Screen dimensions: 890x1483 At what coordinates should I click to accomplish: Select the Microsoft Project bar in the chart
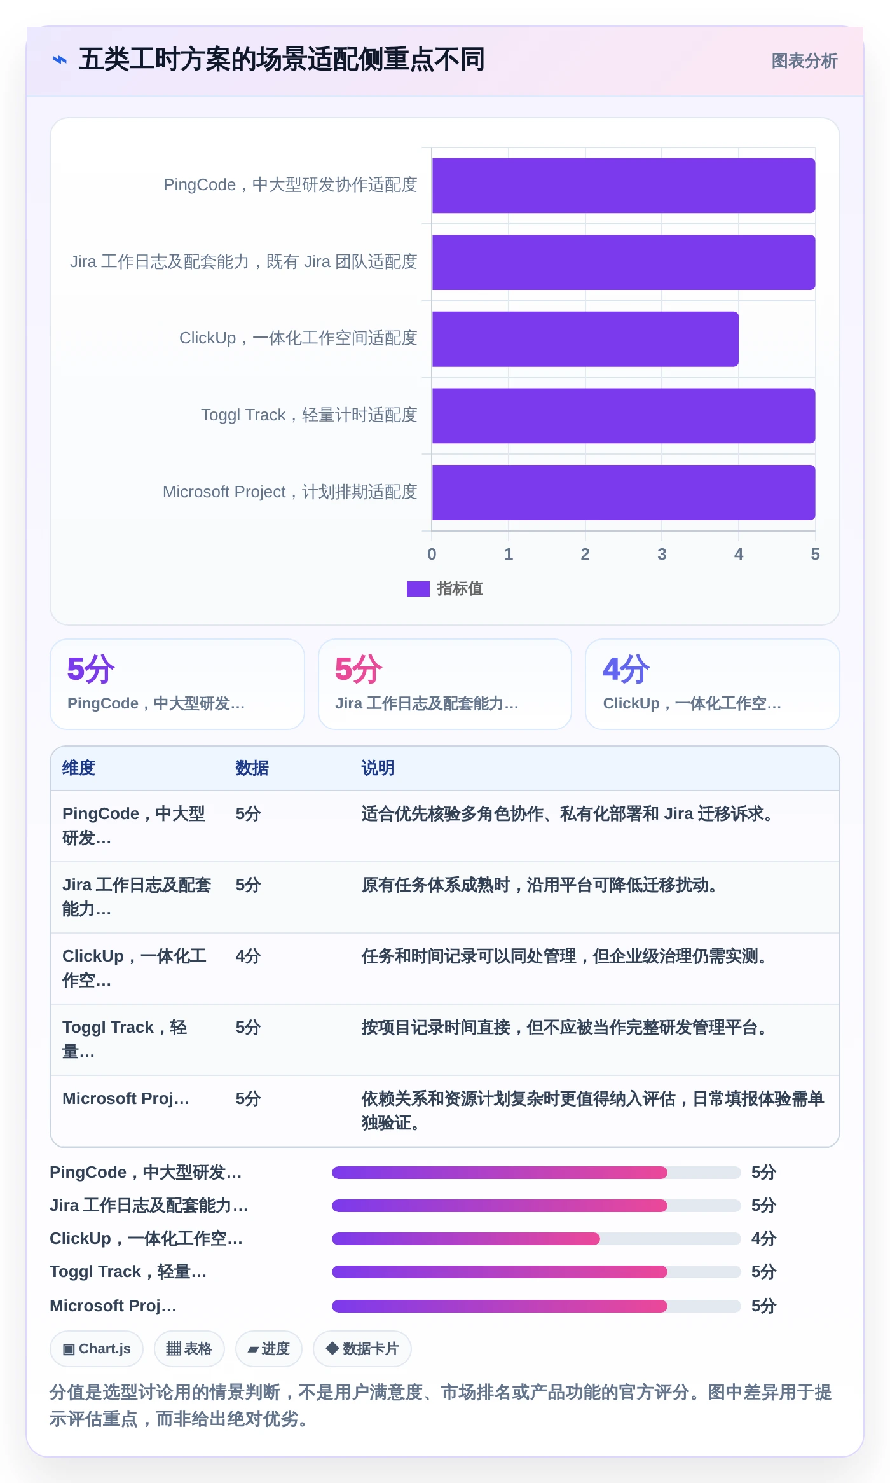tap(624, 492)
